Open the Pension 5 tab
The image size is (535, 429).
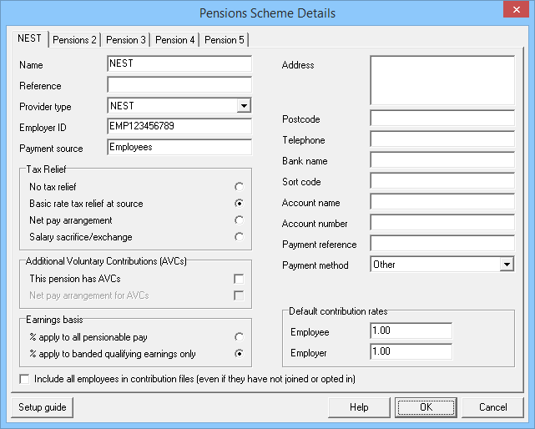[x=225, y=40]
